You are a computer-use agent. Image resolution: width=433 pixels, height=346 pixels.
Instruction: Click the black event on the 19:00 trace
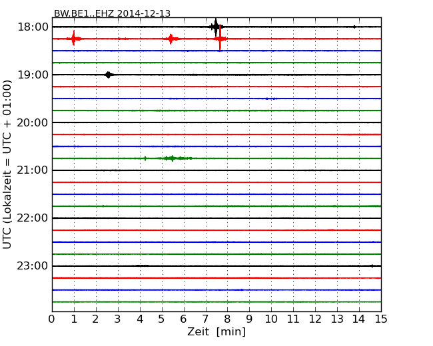click(x=108, y=75)
